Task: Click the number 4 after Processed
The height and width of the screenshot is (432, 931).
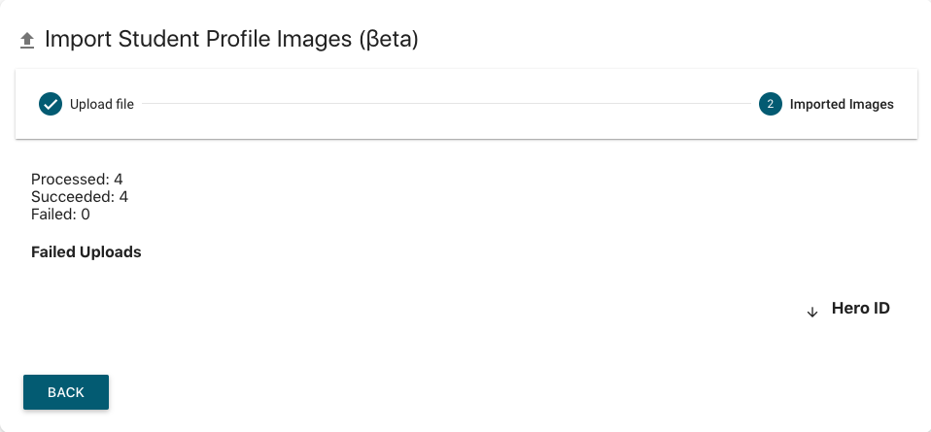Action: [119, 180]
